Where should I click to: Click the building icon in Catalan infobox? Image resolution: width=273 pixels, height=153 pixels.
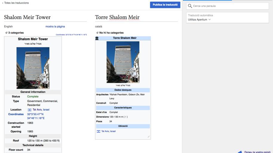(x=97, y=38)
